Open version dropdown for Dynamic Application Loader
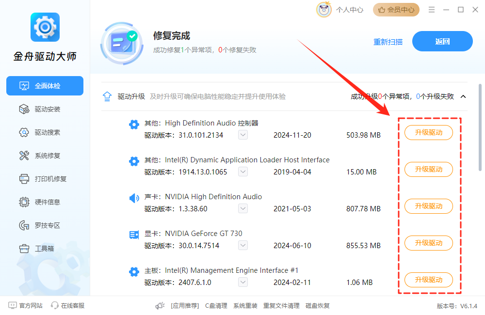This screenshot has height=315, width=485. [x=243, y=172]
